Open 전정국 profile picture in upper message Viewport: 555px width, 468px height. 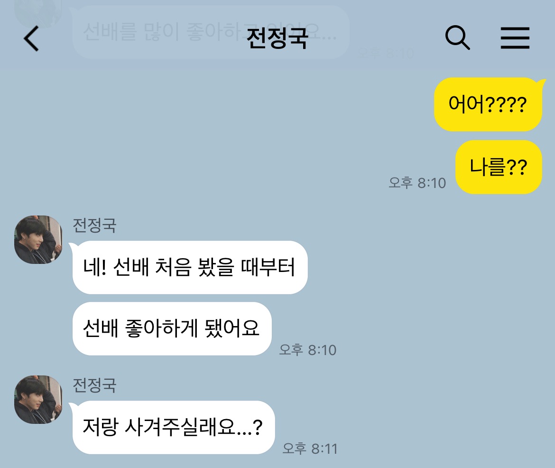click(x=38, y=240)
